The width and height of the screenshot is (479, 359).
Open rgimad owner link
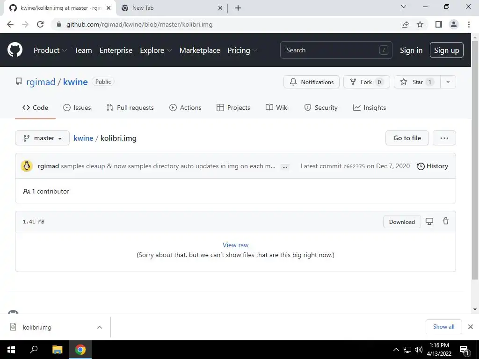click(41, 82)
